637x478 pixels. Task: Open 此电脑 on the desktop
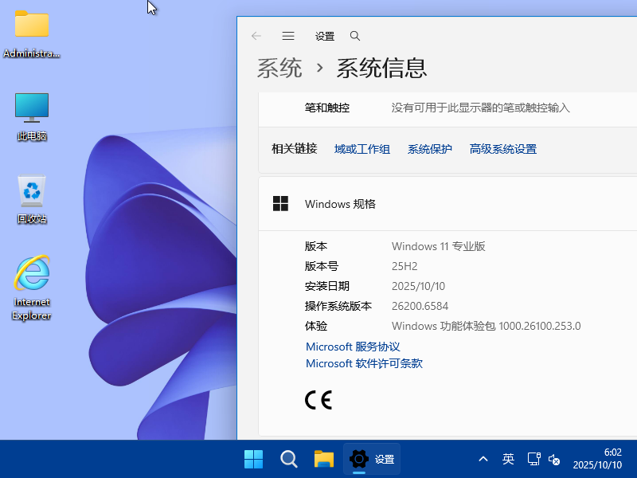click(31, 112)
